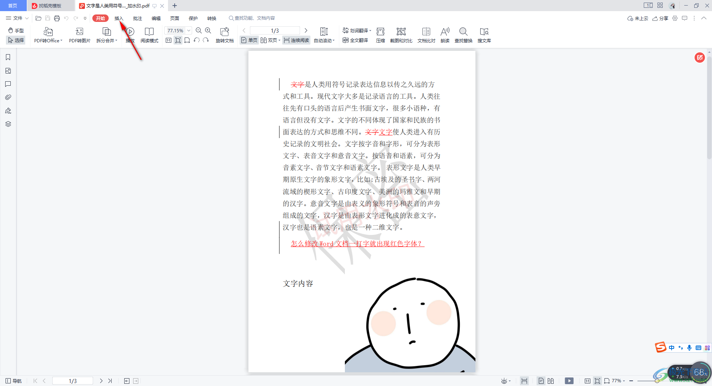Start slideshow play in status bar
Screen dimensions: 712x386
pos(569,381)
